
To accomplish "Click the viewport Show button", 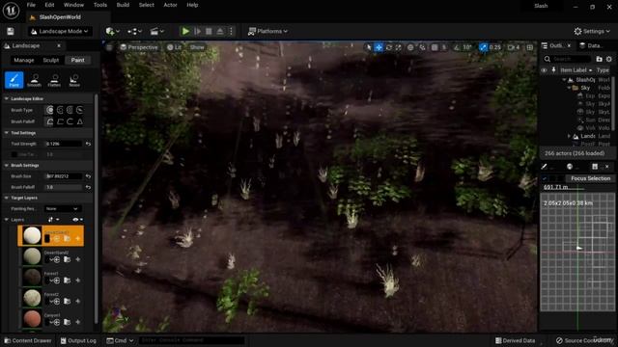I will coord(197,47).
